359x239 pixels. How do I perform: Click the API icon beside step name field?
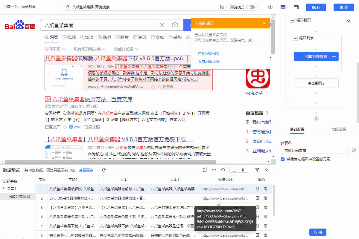(x=353, y=150)
